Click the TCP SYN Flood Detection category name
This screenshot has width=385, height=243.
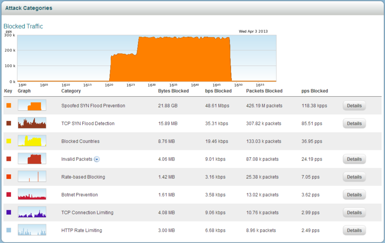(88, 124)
